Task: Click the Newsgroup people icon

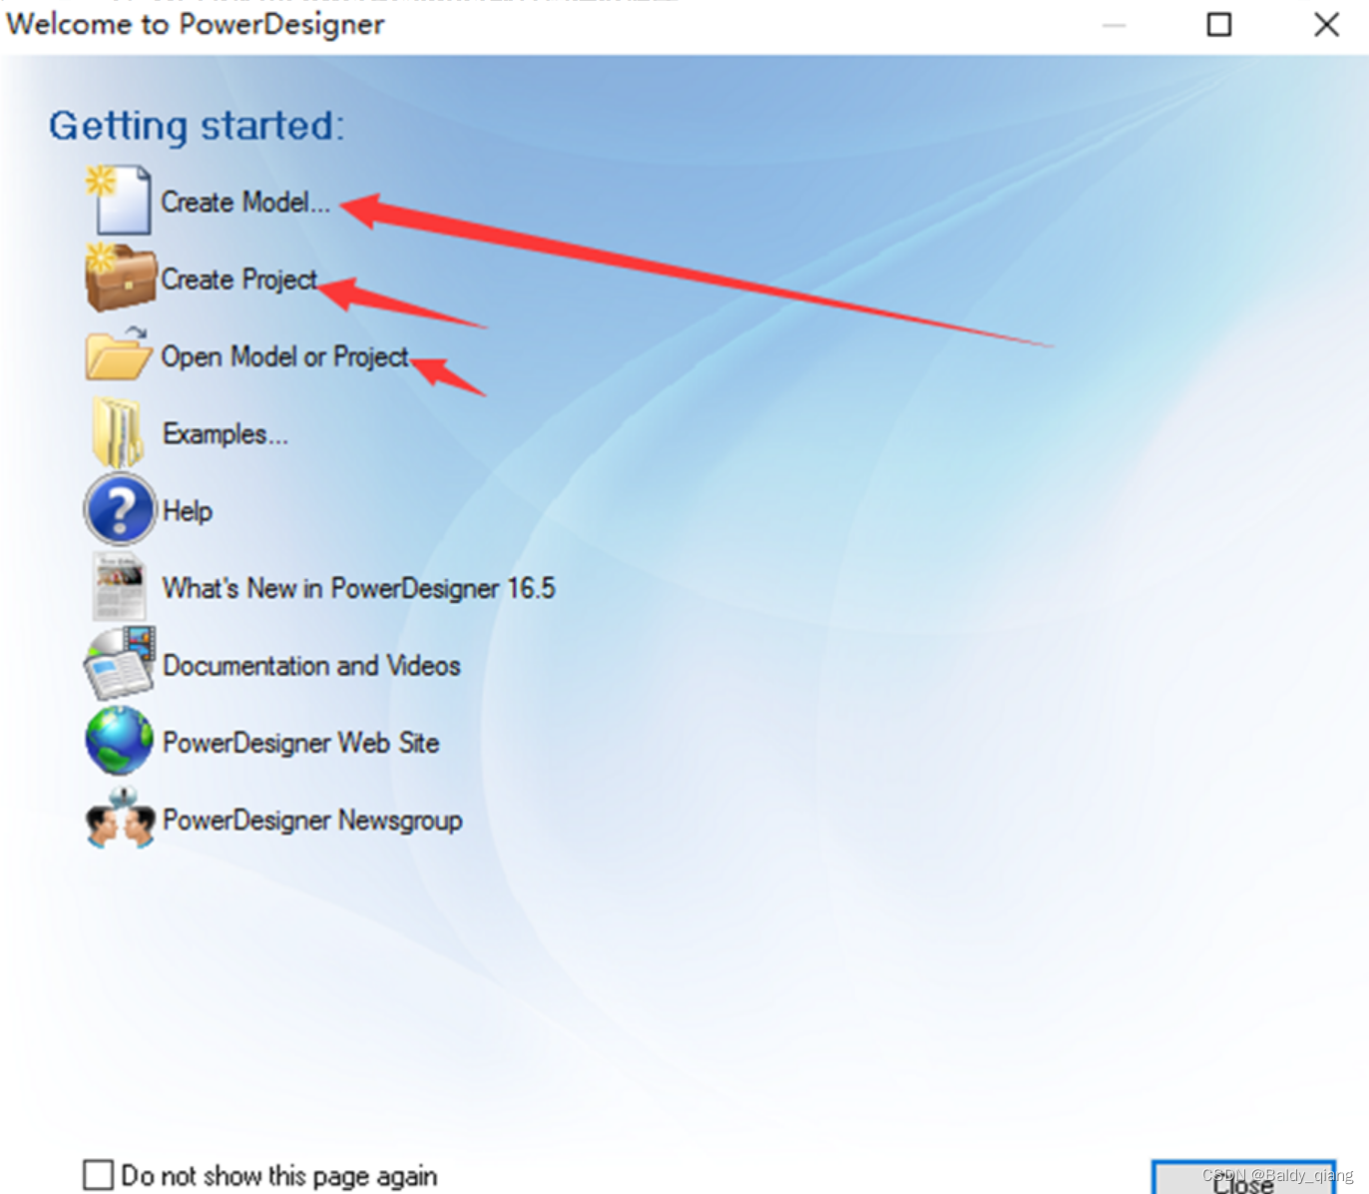Action: (120, 819)
